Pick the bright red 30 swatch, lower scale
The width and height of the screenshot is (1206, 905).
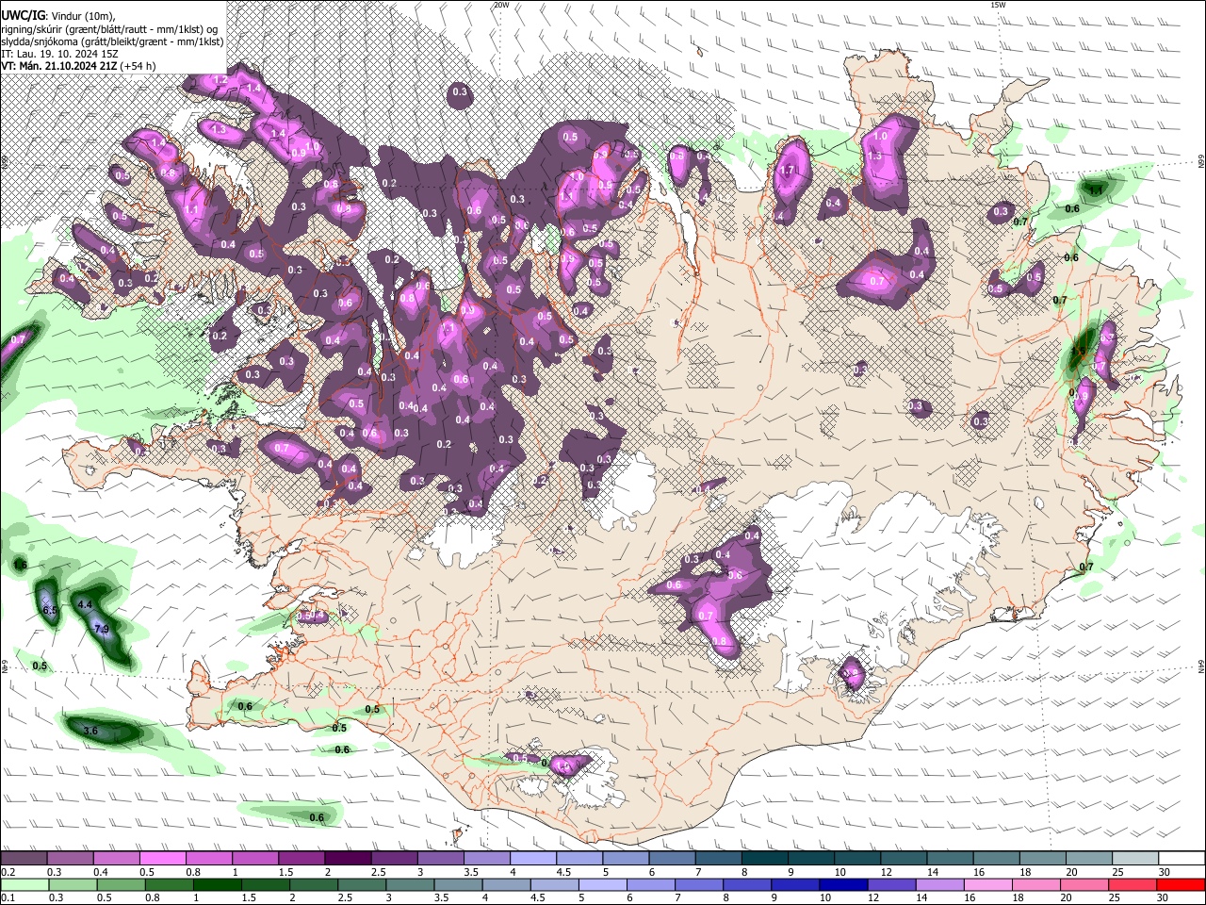(1181, 884)
